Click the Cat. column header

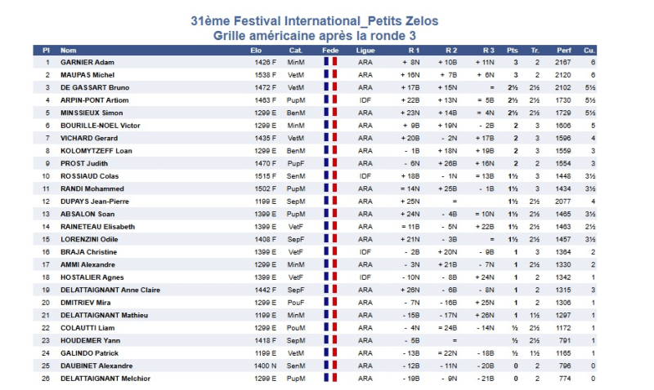pos(296,50)
